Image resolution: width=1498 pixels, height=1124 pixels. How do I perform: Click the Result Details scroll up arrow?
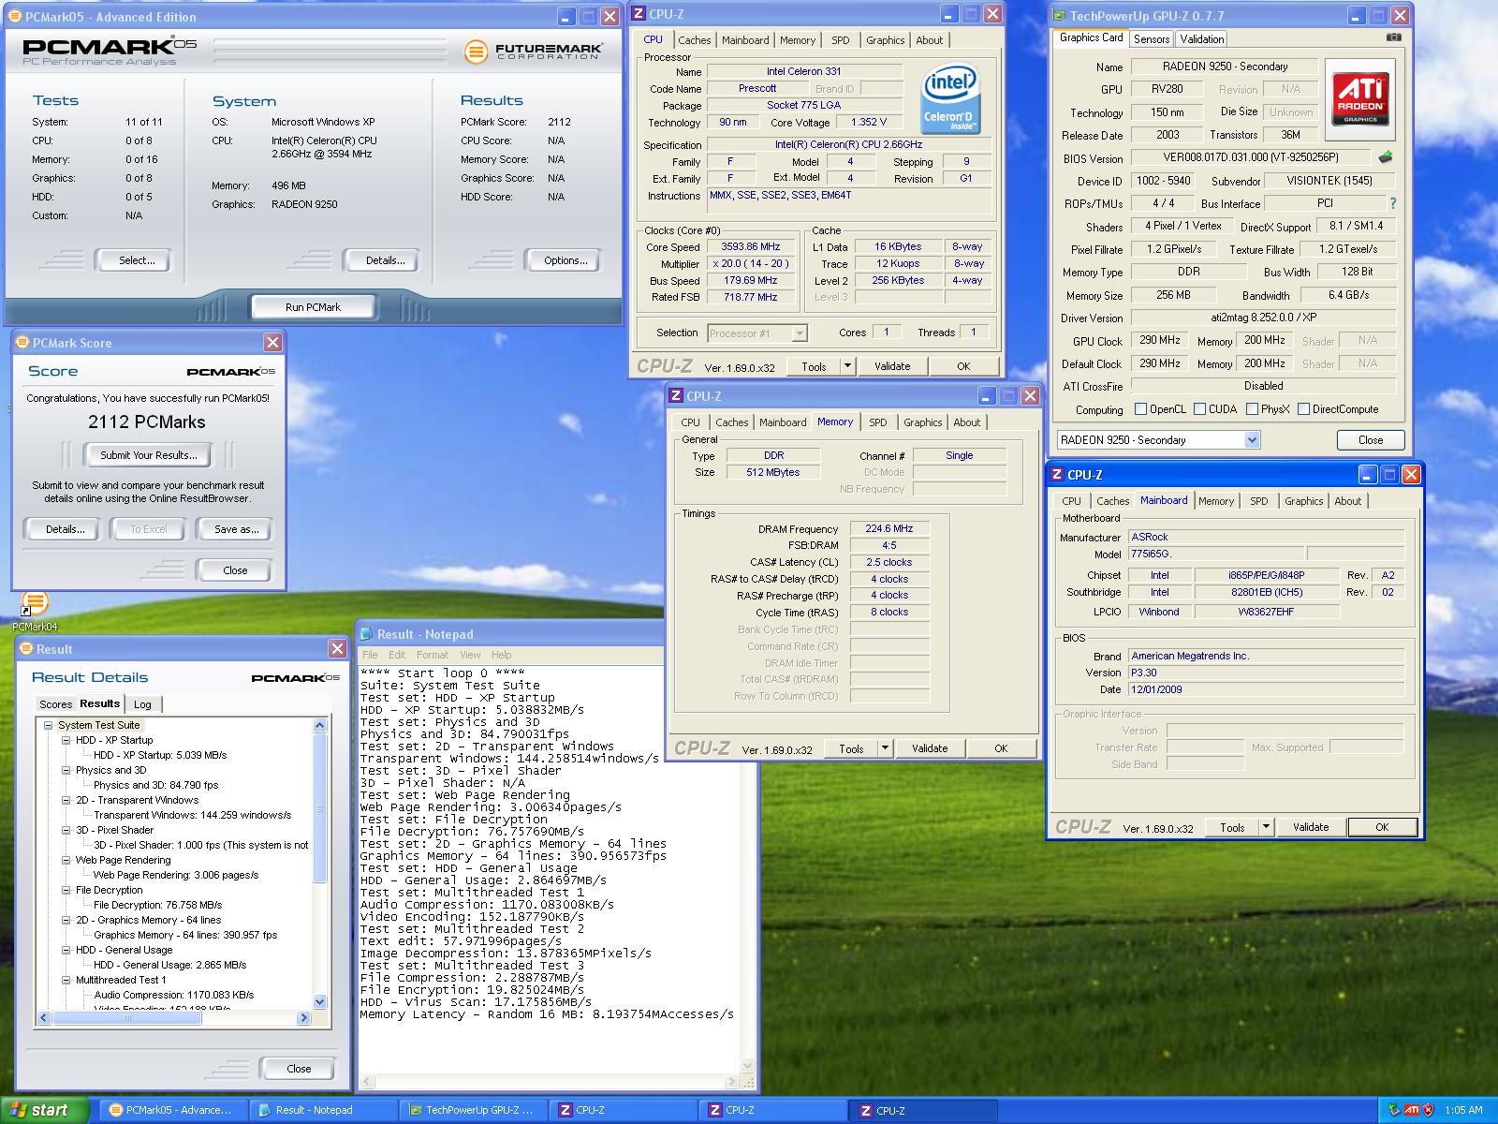tap(319, 725)
